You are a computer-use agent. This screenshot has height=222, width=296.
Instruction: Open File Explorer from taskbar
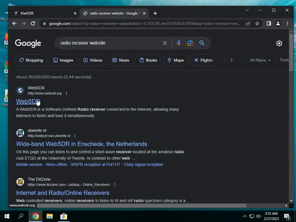coord(49,216)
